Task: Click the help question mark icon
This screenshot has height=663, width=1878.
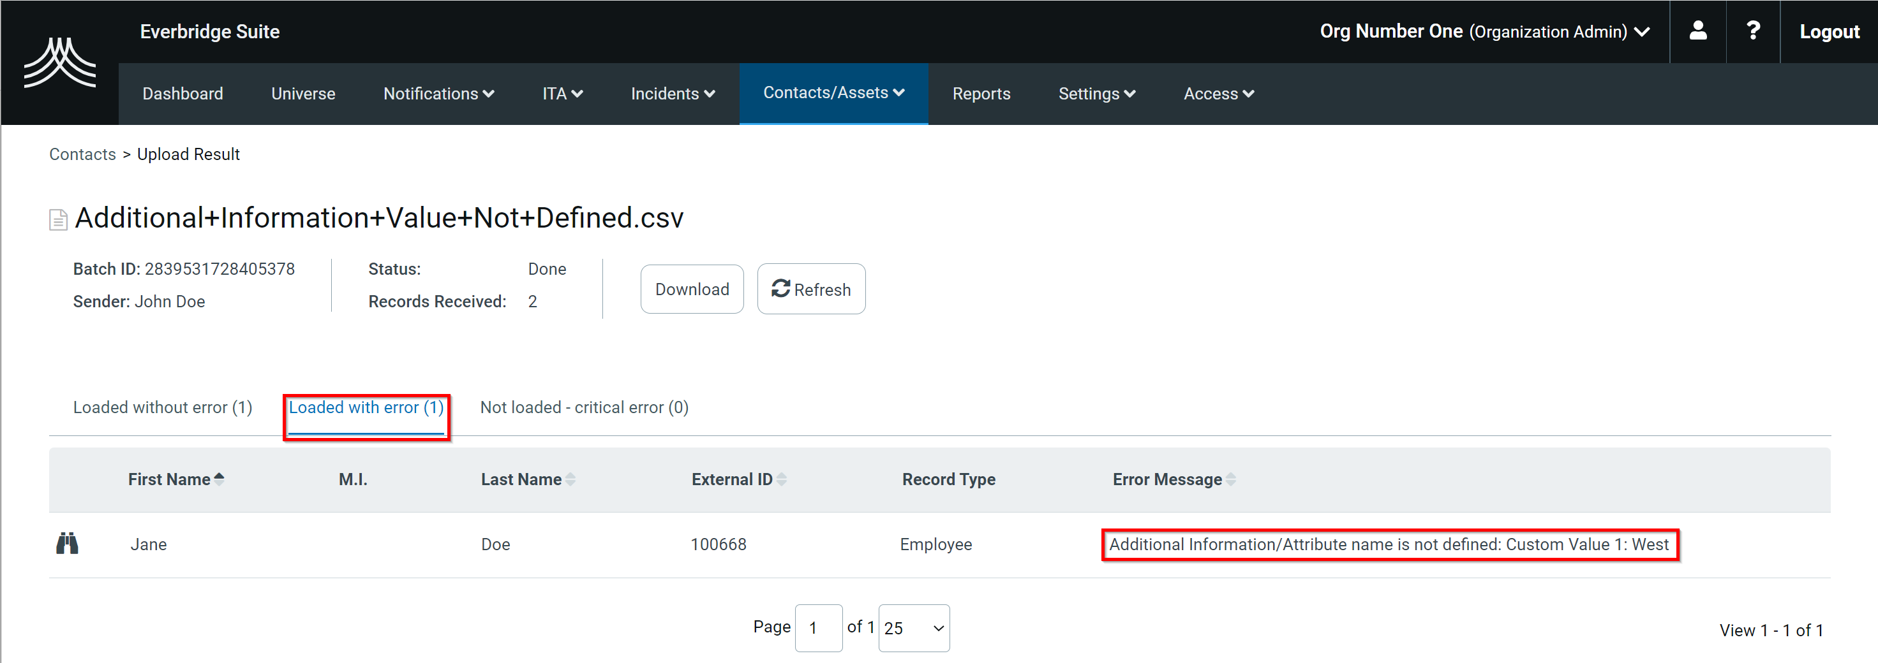Action: point(1752,31)
